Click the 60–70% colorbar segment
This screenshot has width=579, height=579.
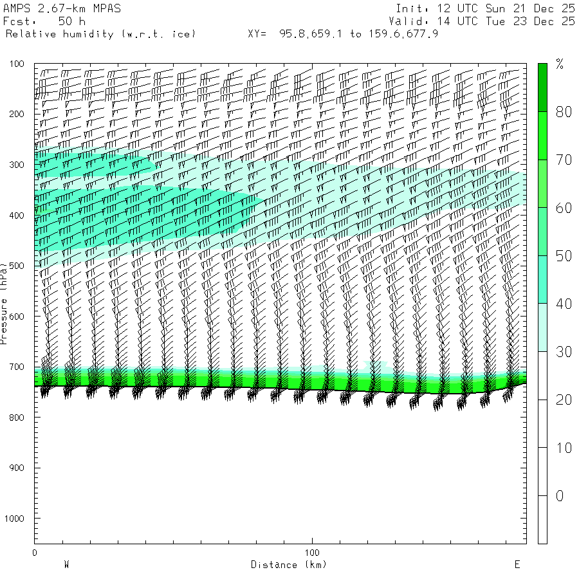pos(542,183)
